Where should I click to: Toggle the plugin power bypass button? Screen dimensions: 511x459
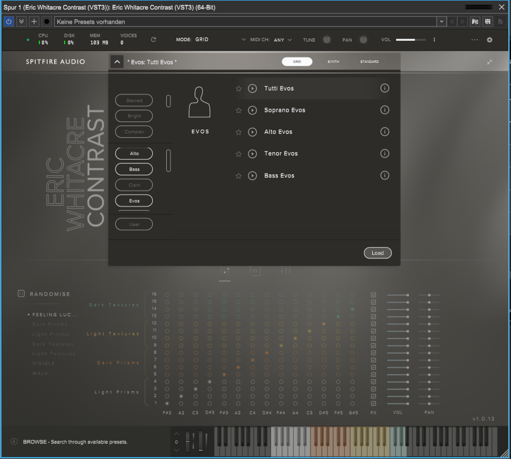[9, 21]
